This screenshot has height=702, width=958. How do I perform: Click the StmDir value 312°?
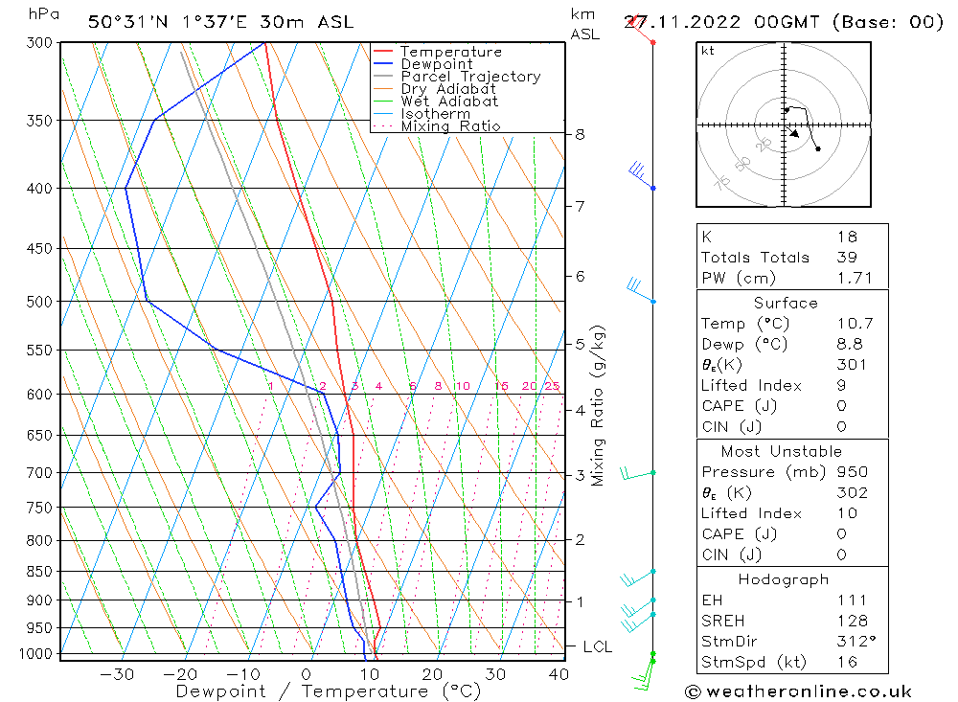click(856, 641)
